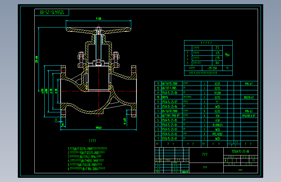The image size is (281, 182).
Task: Click the HT200 material cell
Action: [217, 93]
